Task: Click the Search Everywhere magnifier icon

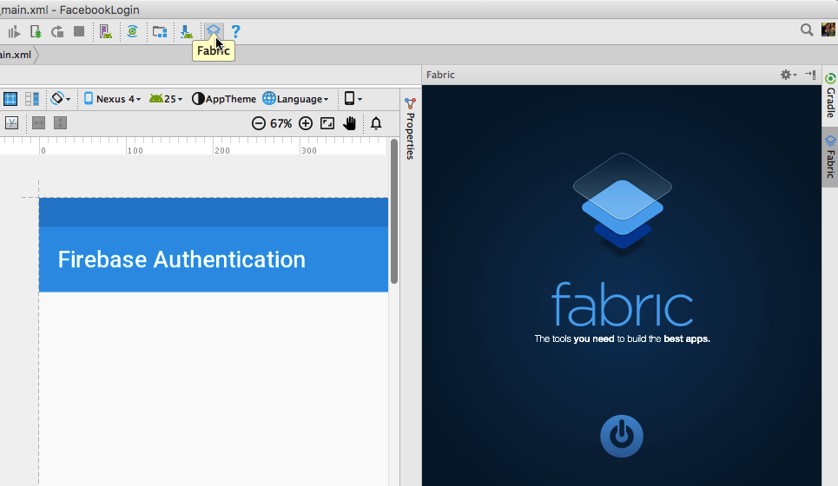Action: click(806, 30)
